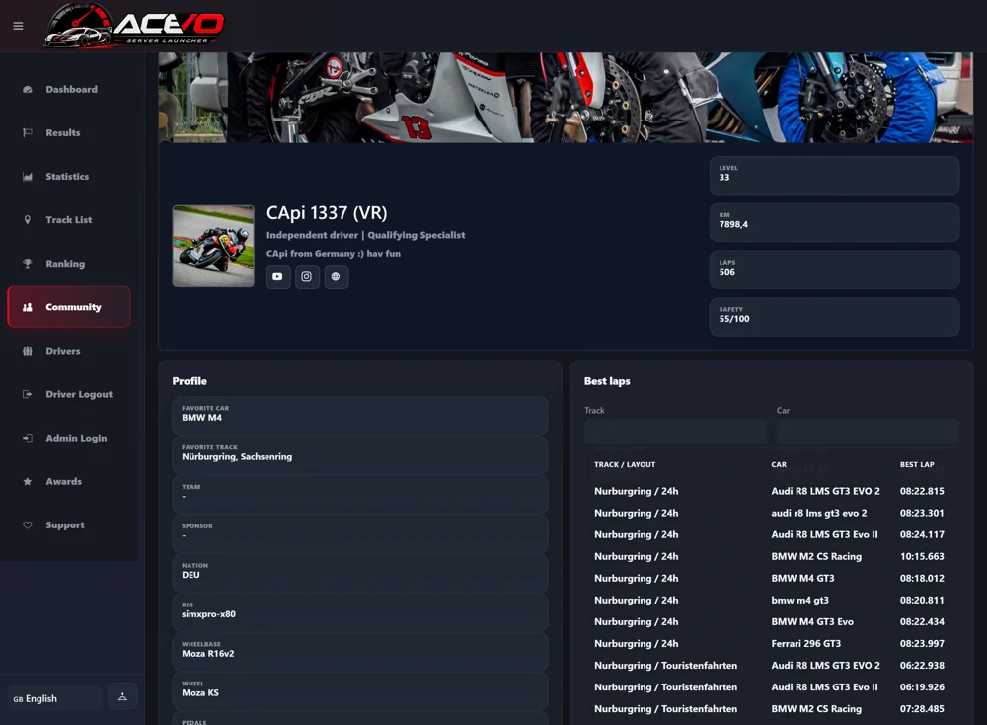
Task: Click the ACEVO Server Launcher logo
Action: (x=134, y=26)
